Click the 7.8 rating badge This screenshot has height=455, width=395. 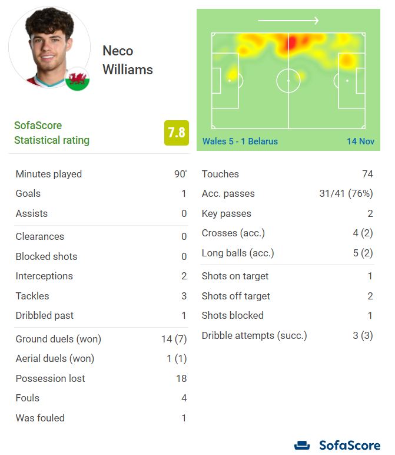tap(177, 133)
